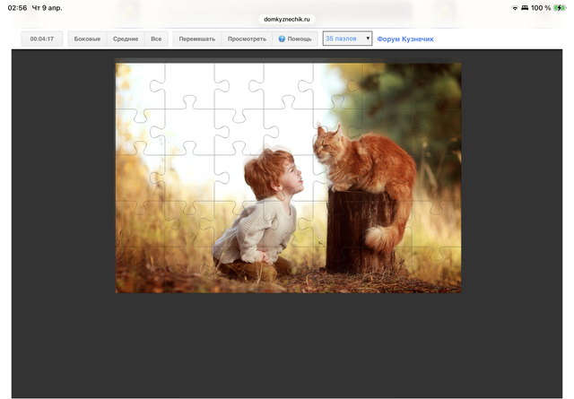The width and height of the screenshot is (574, 399).
Task: Tap the focus mode icon beside Wi-Fi
Action: point(525,7)
